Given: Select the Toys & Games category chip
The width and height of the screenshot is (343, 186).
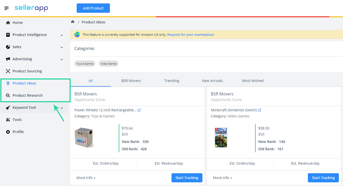Looking at the screenshot, I should 85,64.
